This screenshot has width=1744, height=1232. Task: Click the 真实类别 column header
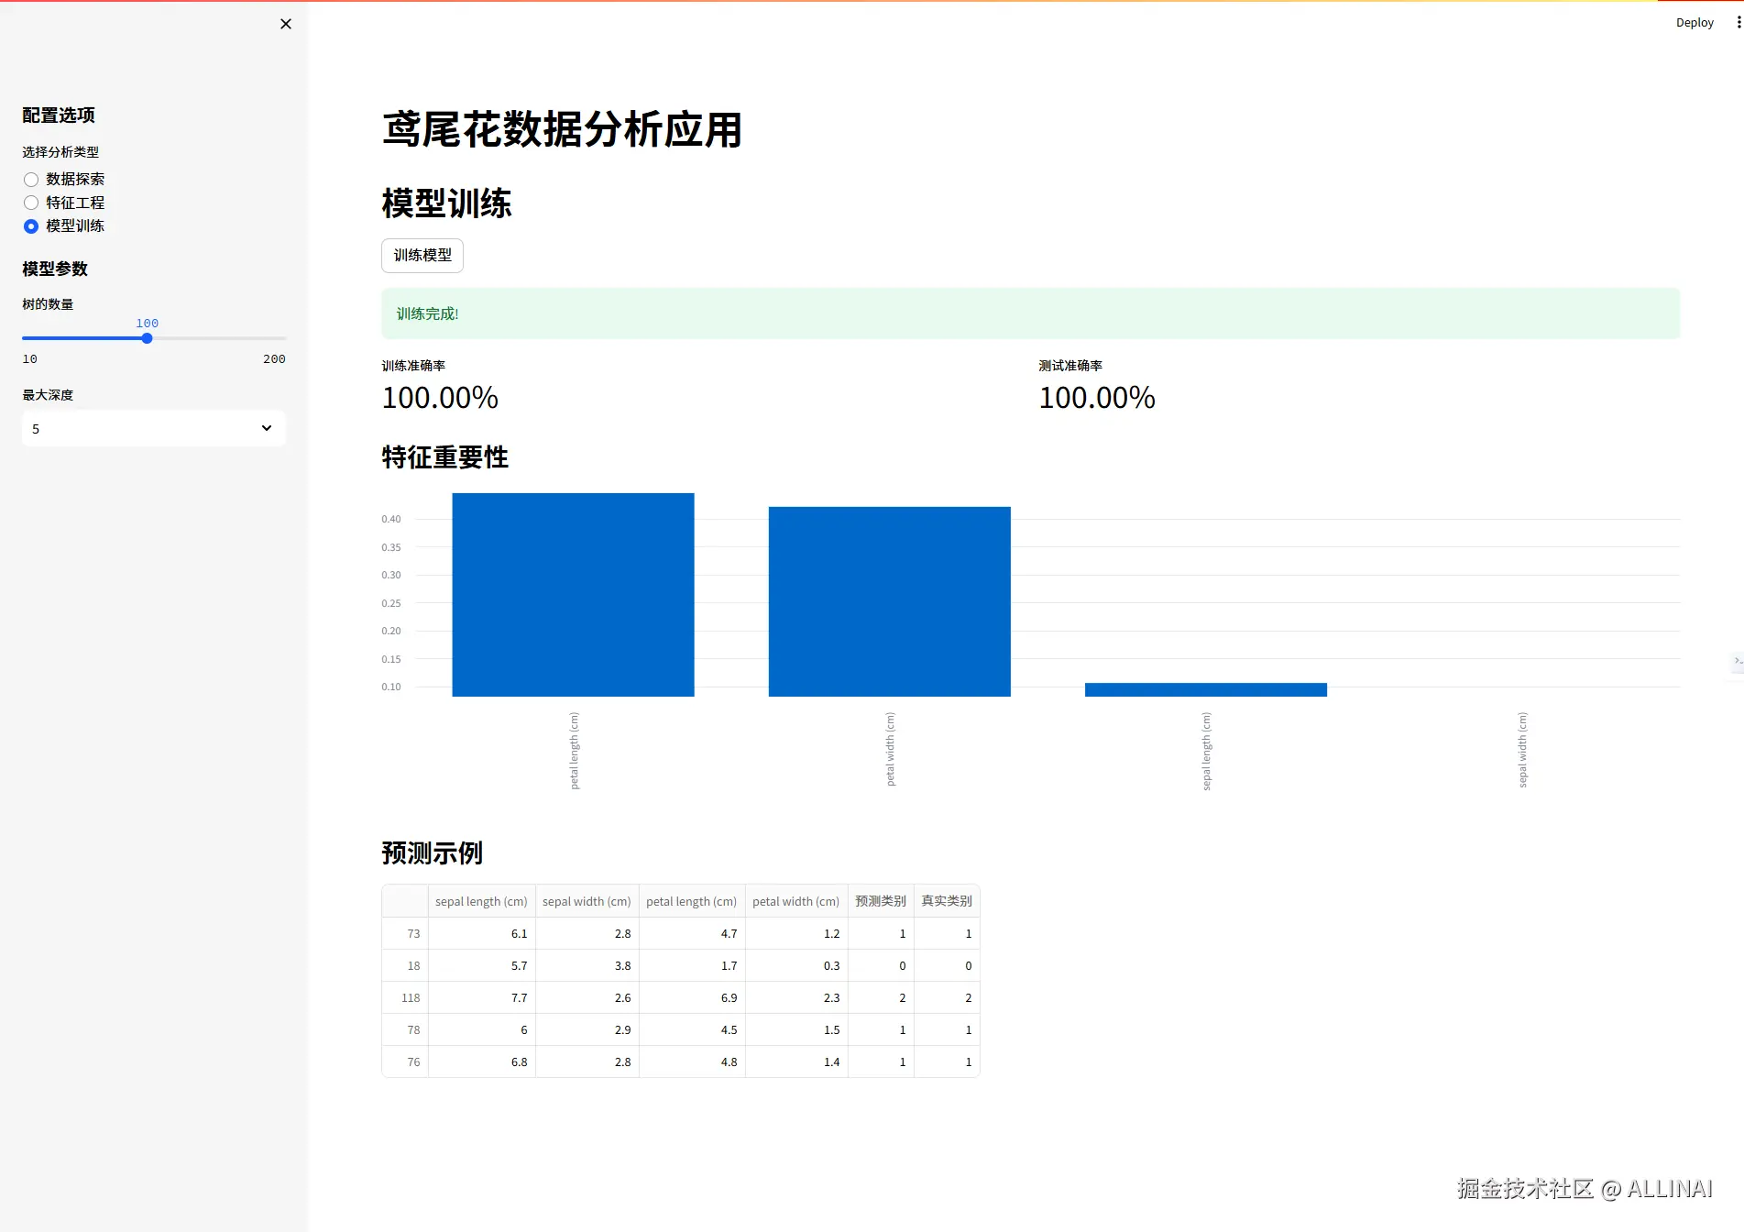click(x=947, y=901)
